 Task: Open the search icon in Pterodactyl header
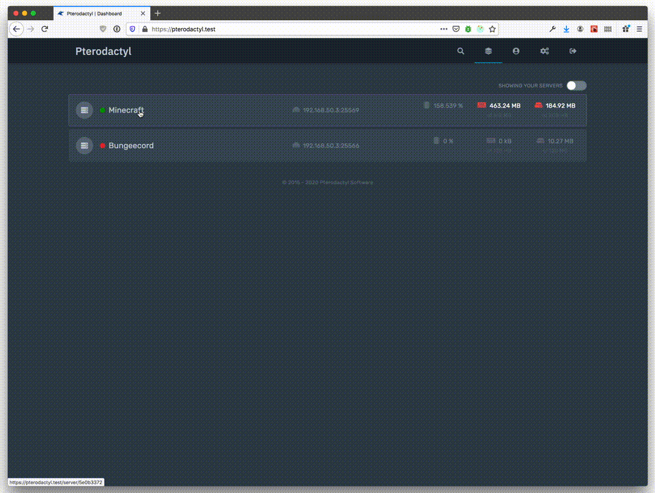click(x=460, y=51)
